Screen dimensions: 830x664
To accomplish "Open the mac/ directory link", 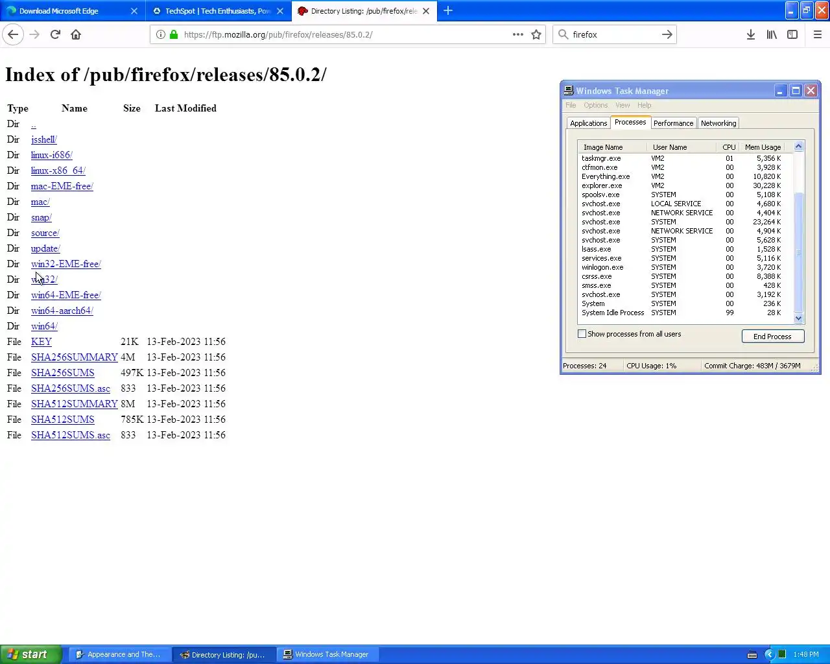I will click(40, 202).
